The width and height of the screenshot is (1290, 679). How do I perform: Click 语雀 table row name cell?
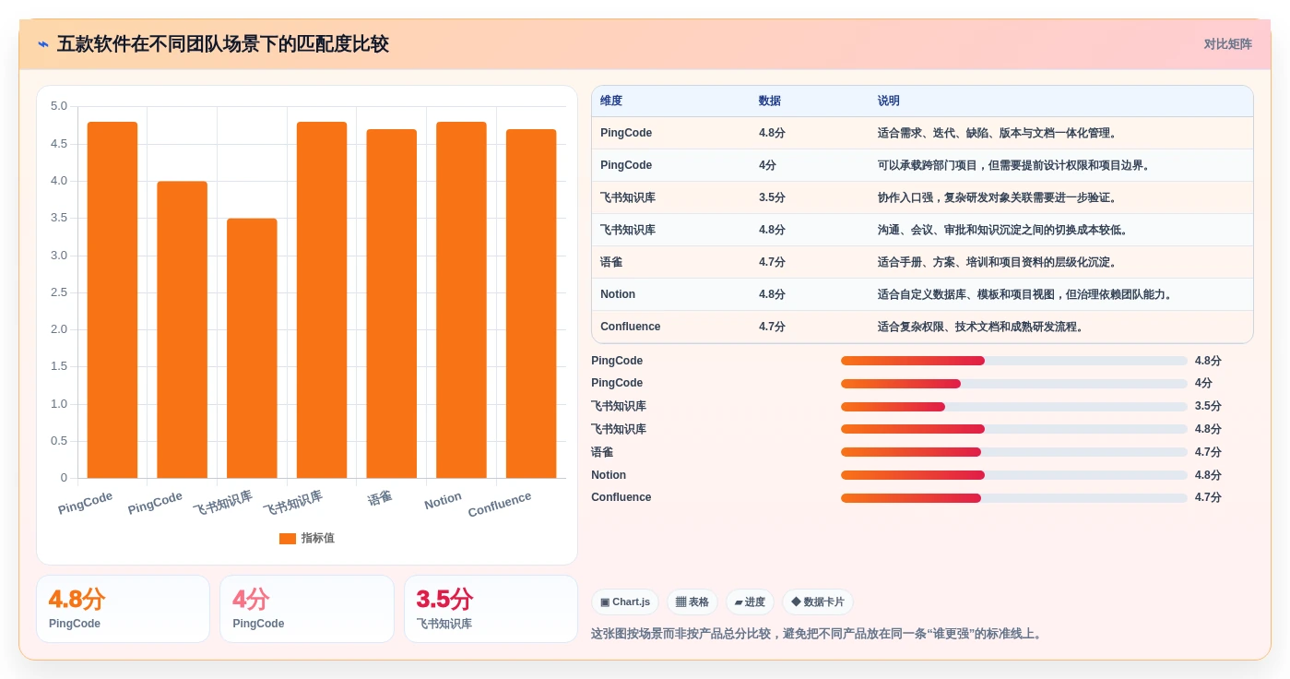[x=611, y=262]
